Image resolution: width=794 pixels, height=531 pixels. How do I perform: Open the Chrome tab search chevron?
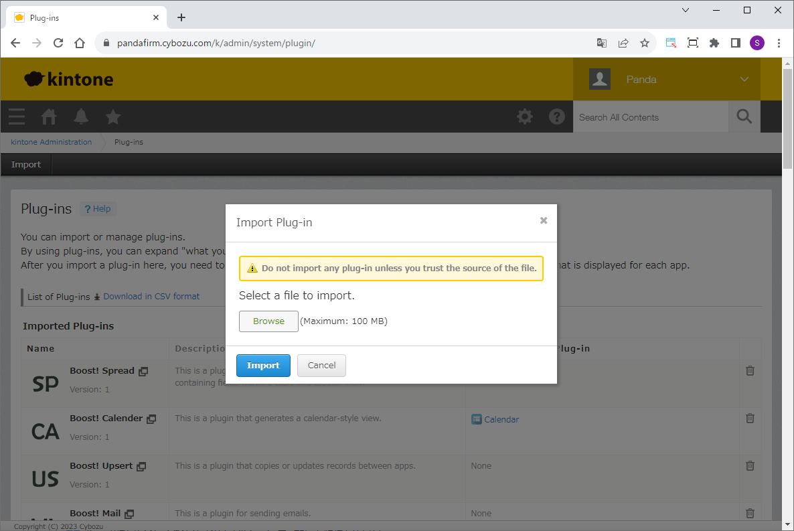pos(686,10)
